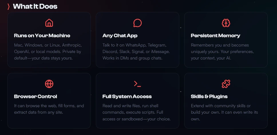This screenshot has height=135, width=277.
Task: Click the "Full System Access" title
Action: (127, 96)
